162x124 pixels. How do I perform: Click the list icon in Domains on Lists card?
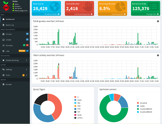coord(153,6)
